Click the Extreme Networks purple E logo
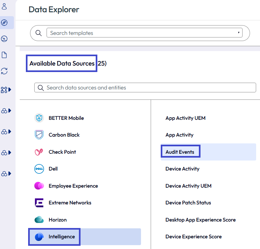Screen dimensions: 260x249 click(39, 202)
